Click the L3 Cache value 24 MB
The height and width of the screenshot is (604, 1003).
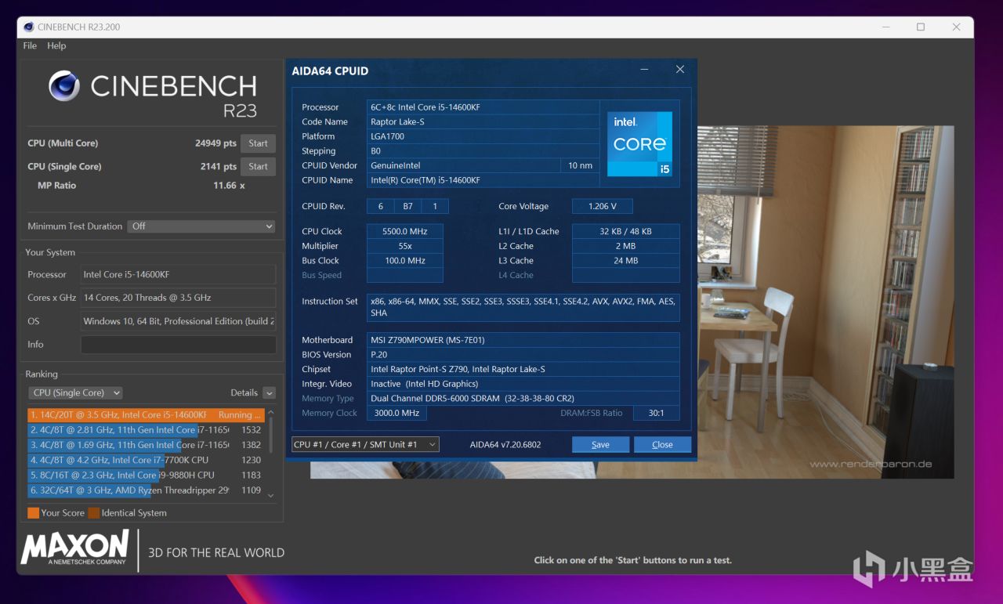point(625,261)
